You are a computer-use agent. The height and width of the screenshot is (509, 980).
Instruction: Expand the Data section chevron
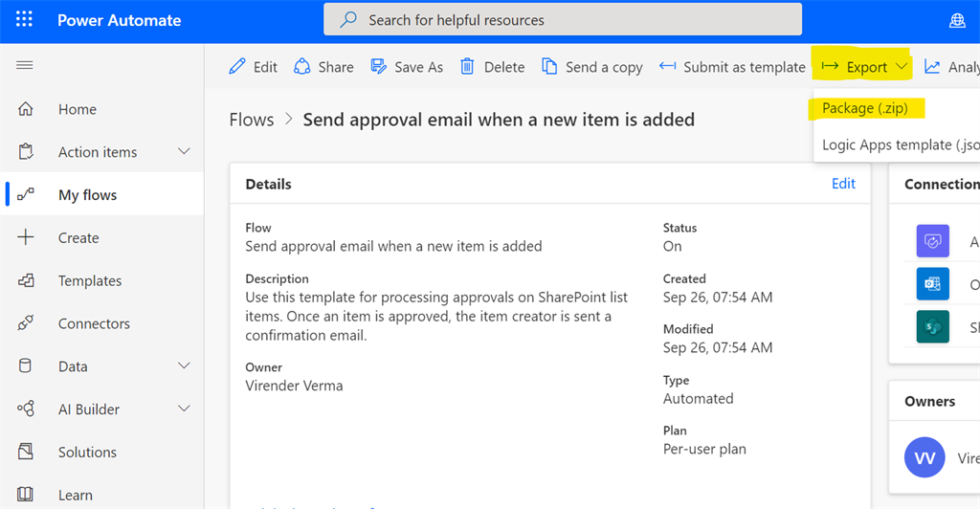pyautogui.click(x=184, y=366)
